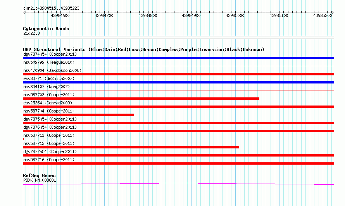Click the nsv587704 (Cooper2011) label
Screen dimensions: 345x206
click(x=49, y=111)
